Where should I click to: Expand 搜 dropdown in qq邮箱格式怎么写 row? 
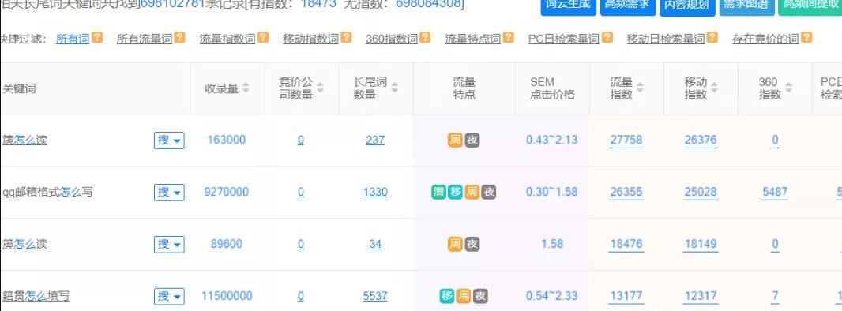169,192
